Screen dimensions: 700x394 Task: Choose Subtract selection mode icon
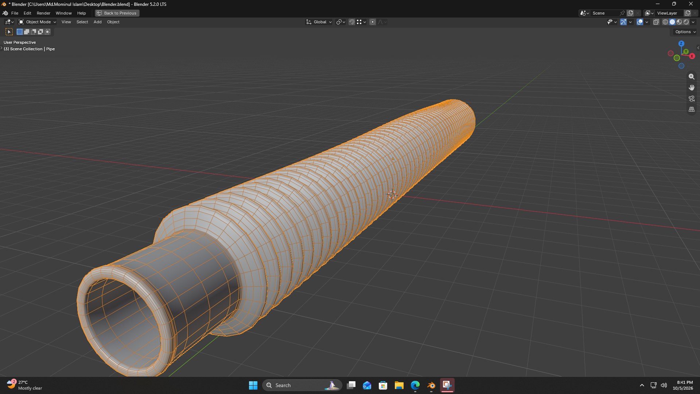pos(34,32)
